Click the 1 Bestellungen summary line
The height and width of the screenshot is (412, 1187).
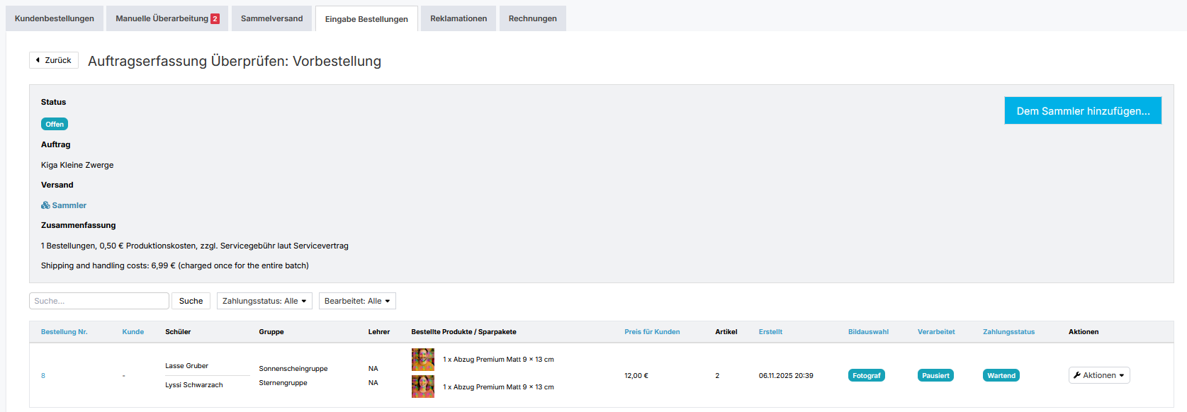pyautogui.click(x=195, y=246)
